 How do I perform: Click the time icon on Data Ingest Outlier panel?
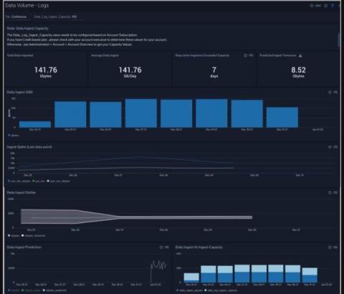click(x=330, y=193)
